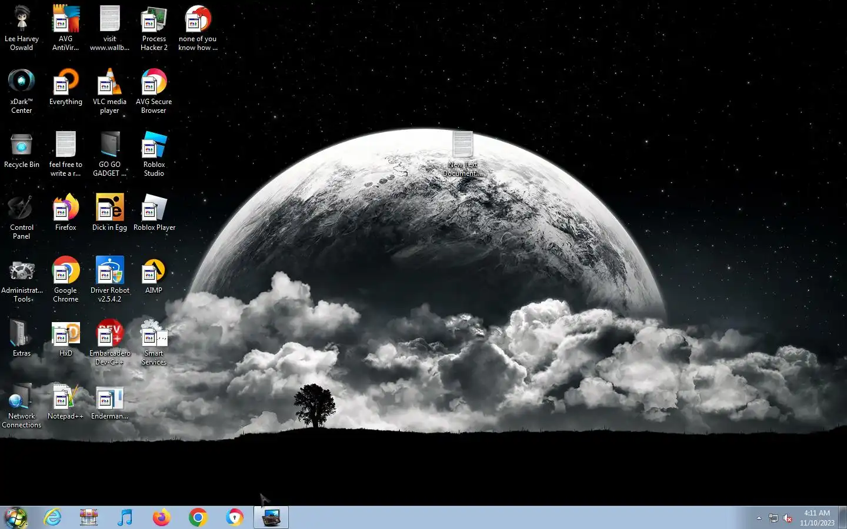The width and height of the screenshot is (847, 529).
Task: Launch the Notepad++ desktop shortcut
Action: (x=65, y=401)
